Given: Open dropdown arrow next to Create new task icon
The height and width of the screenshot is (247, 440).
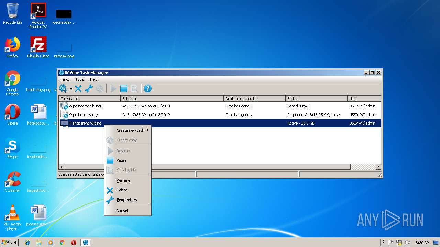Looking at the screenshot, I should coord(71,89).
